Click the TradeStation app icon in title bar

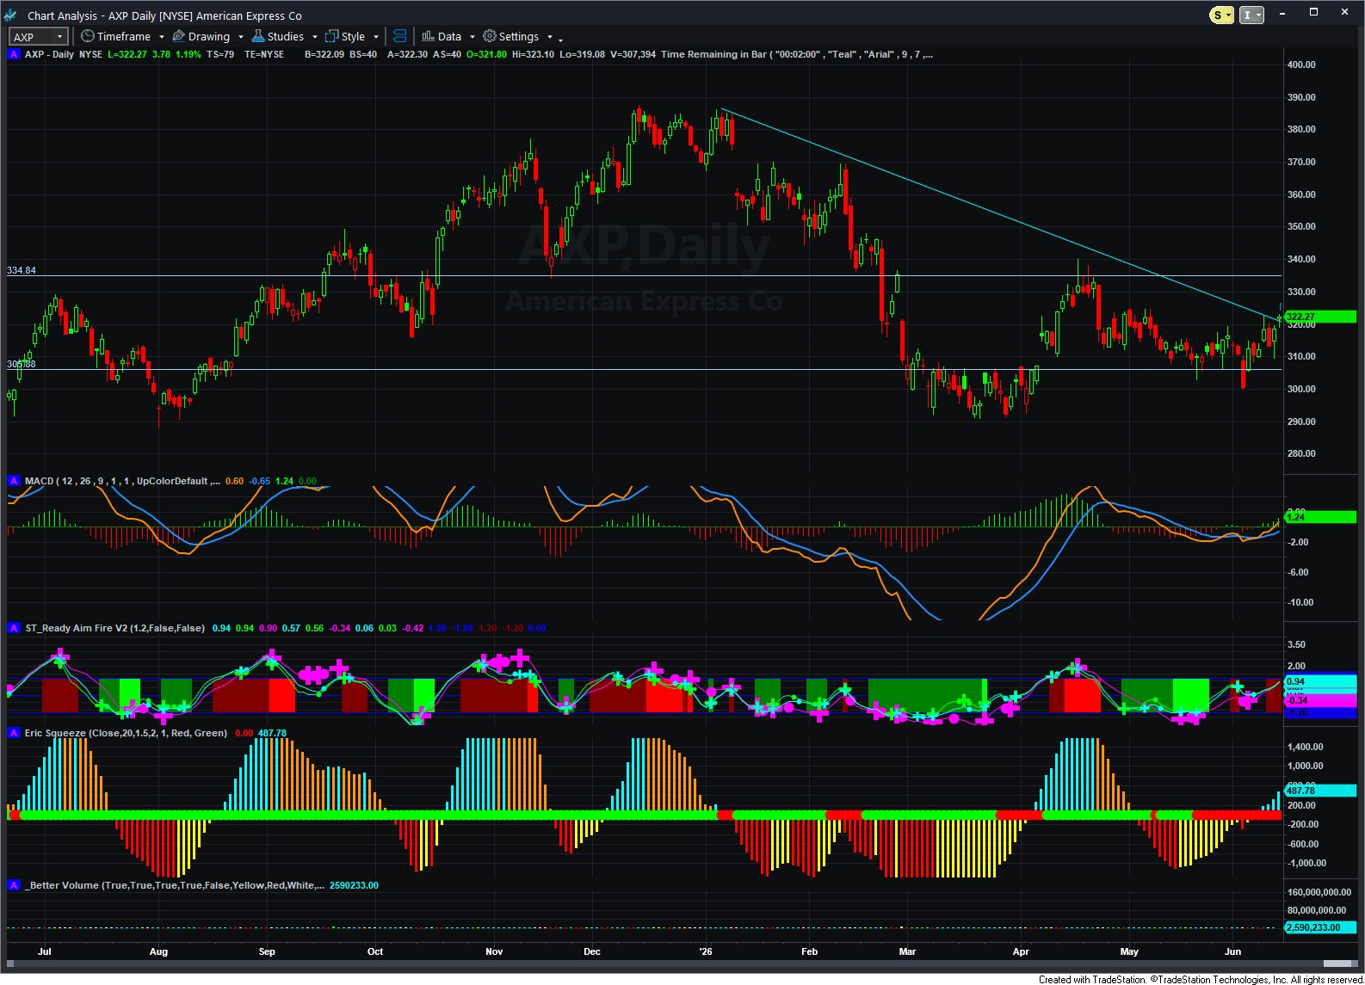(x=11, y=15)
